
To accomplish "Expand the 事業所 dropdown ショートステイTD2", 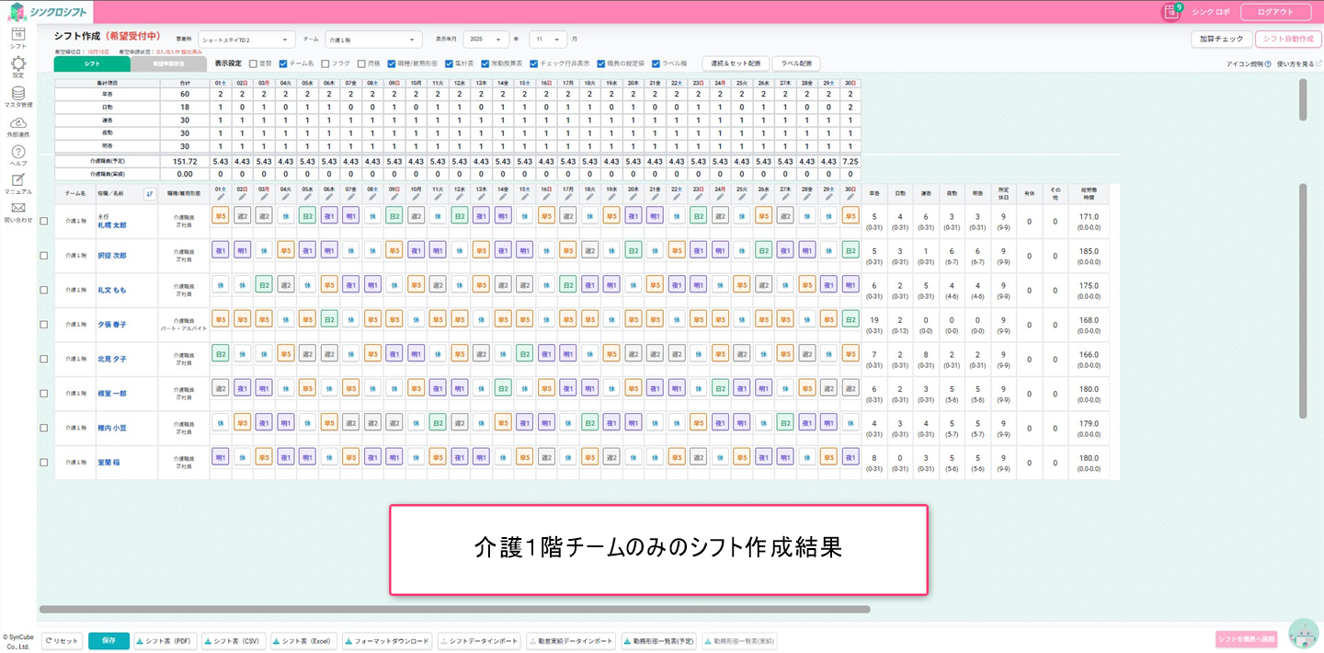I will click(246, 40).
